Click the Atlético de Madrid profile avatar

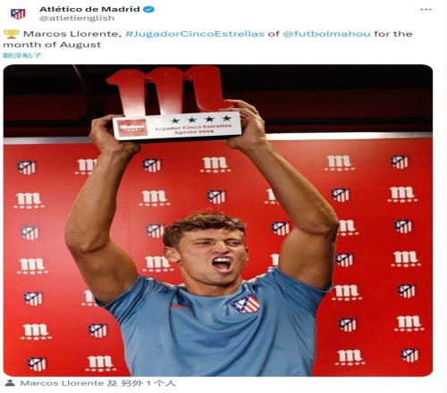tap(18, 13)
